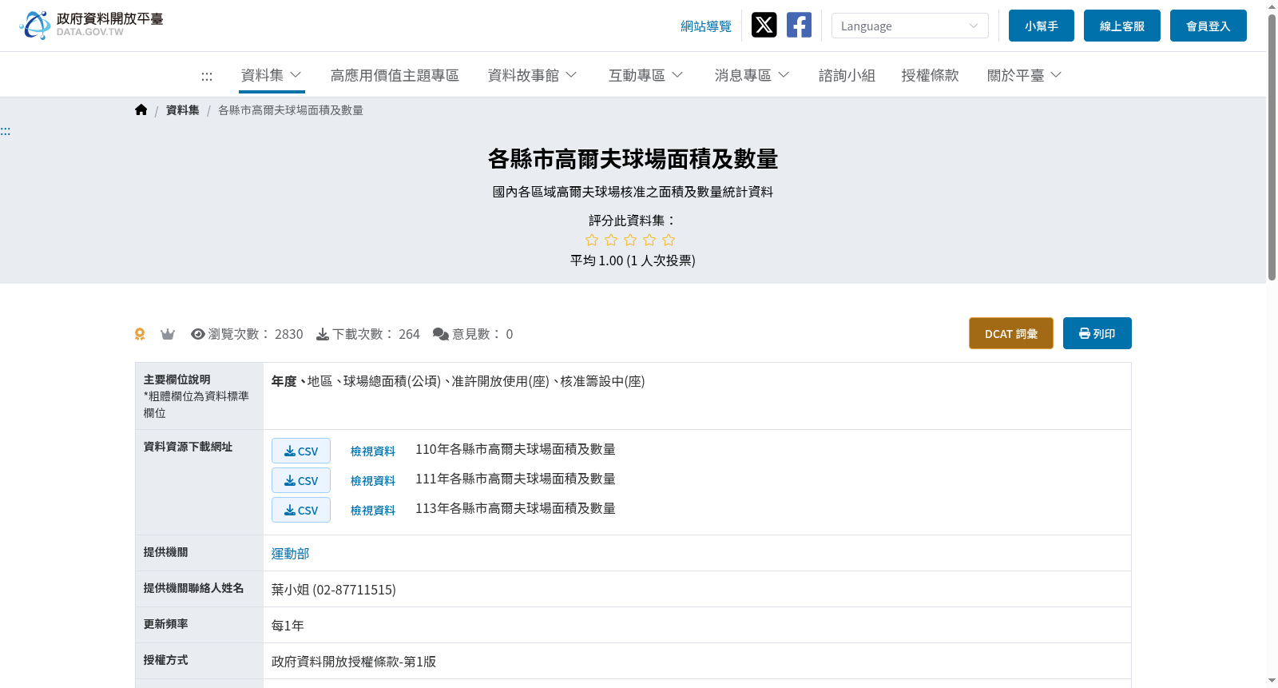The image size is (1278, 688).
Task: Click the orange award badge icon
Action: (140, 334)
